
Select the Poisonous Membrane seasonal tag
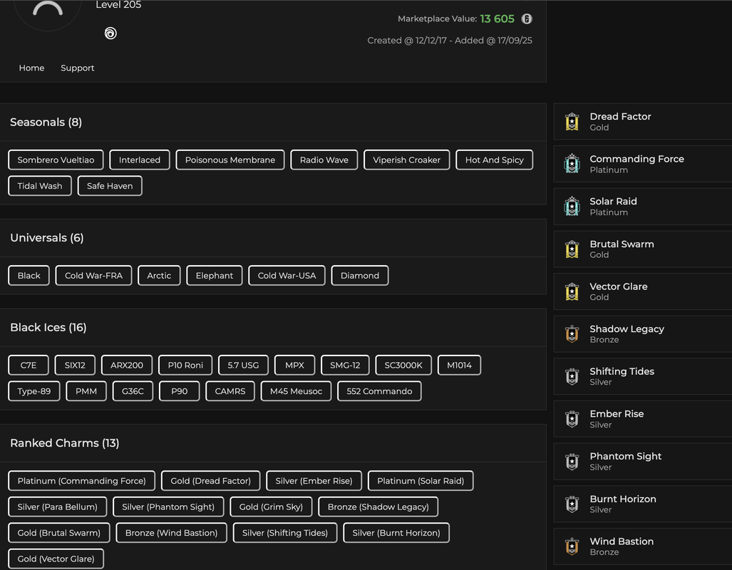pyautogui.click(x=230, y=160)
